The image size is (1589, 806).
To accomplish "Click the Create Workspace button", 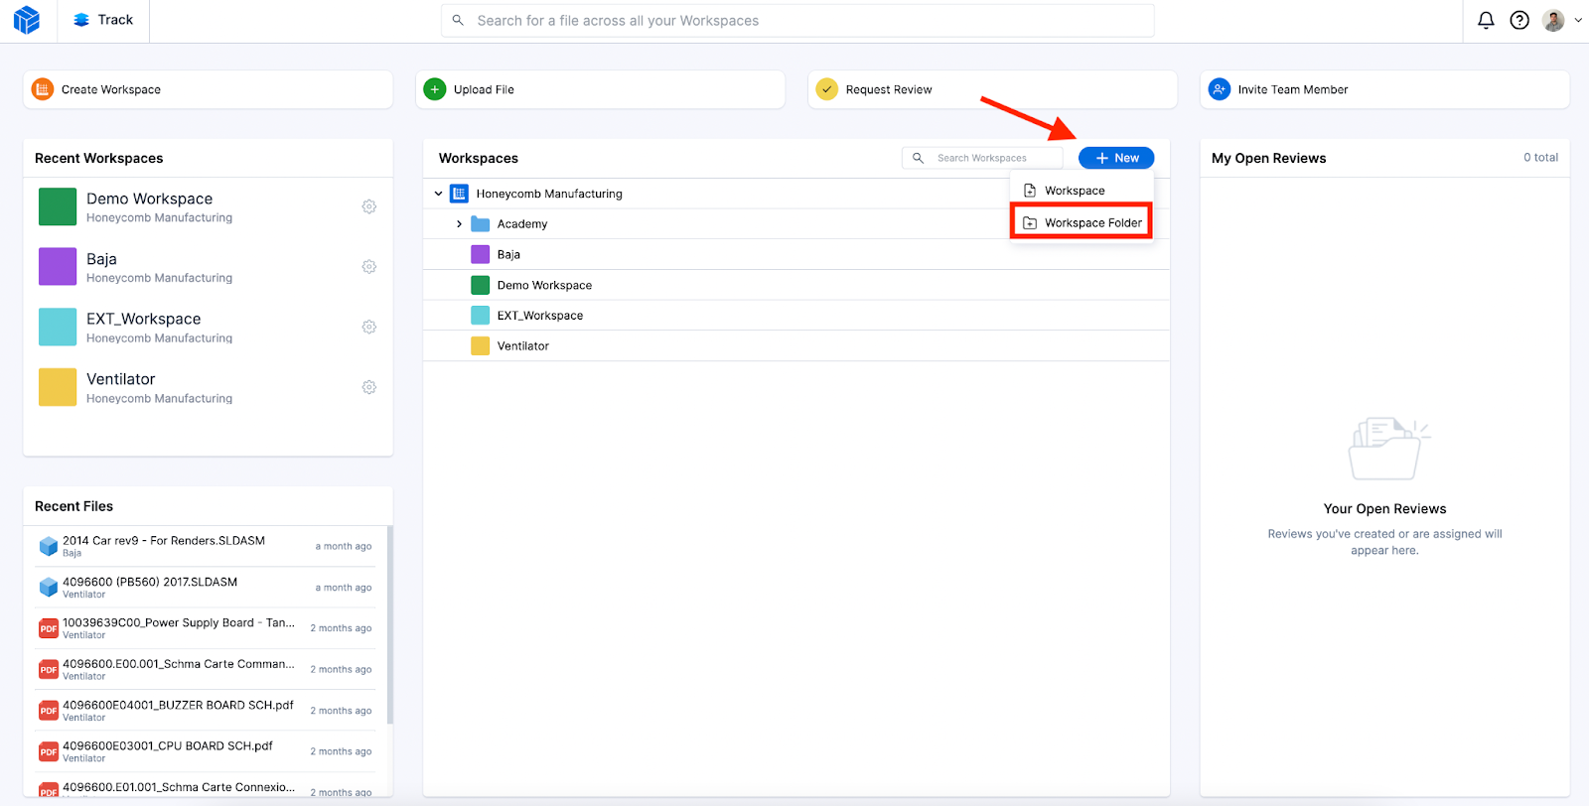I will pos(208,89).
